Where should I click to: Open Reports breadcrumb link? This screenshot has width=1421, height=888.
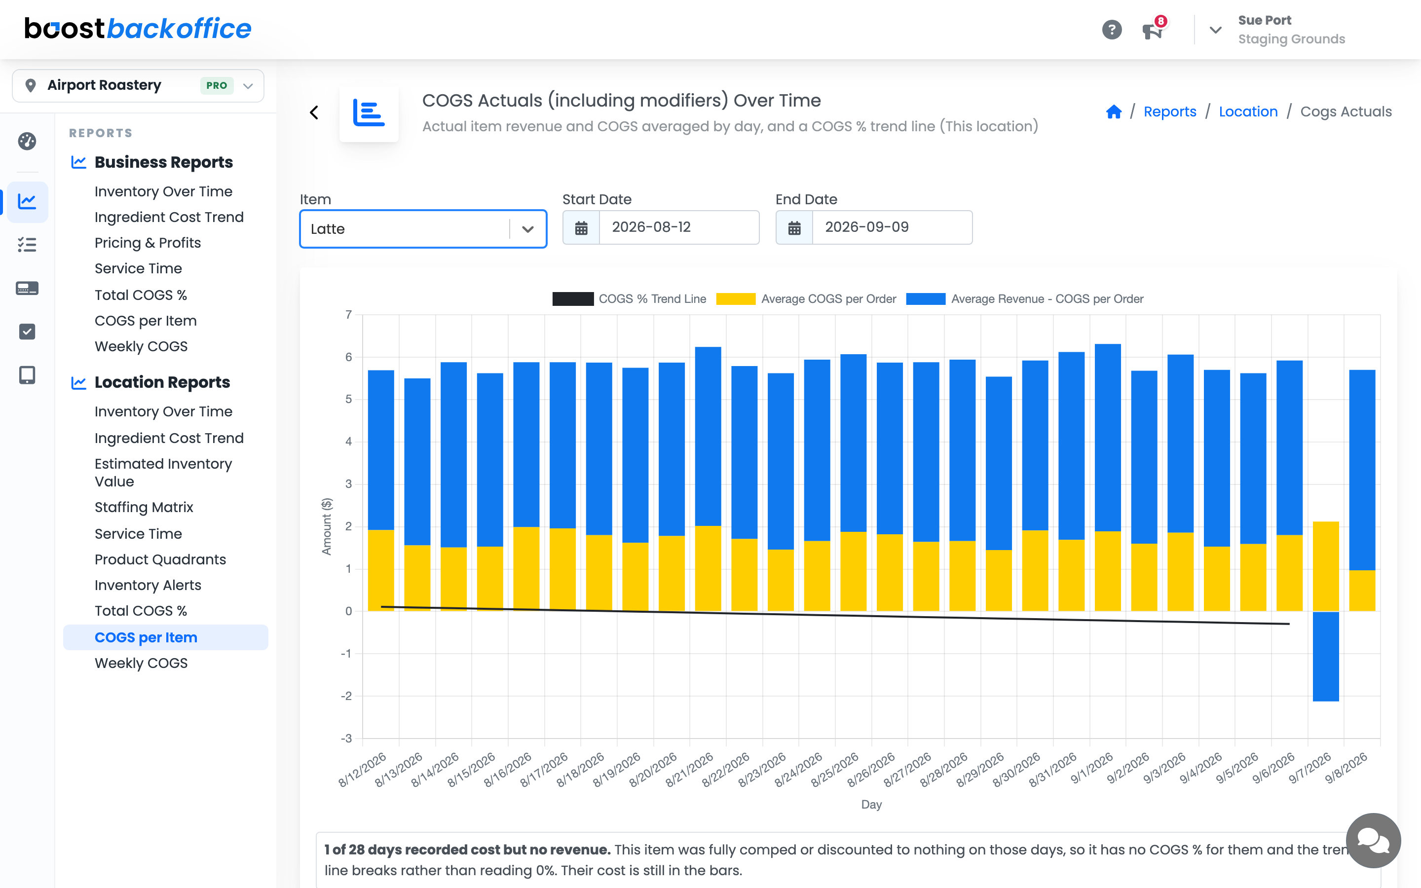click(x=1170, y=111)
